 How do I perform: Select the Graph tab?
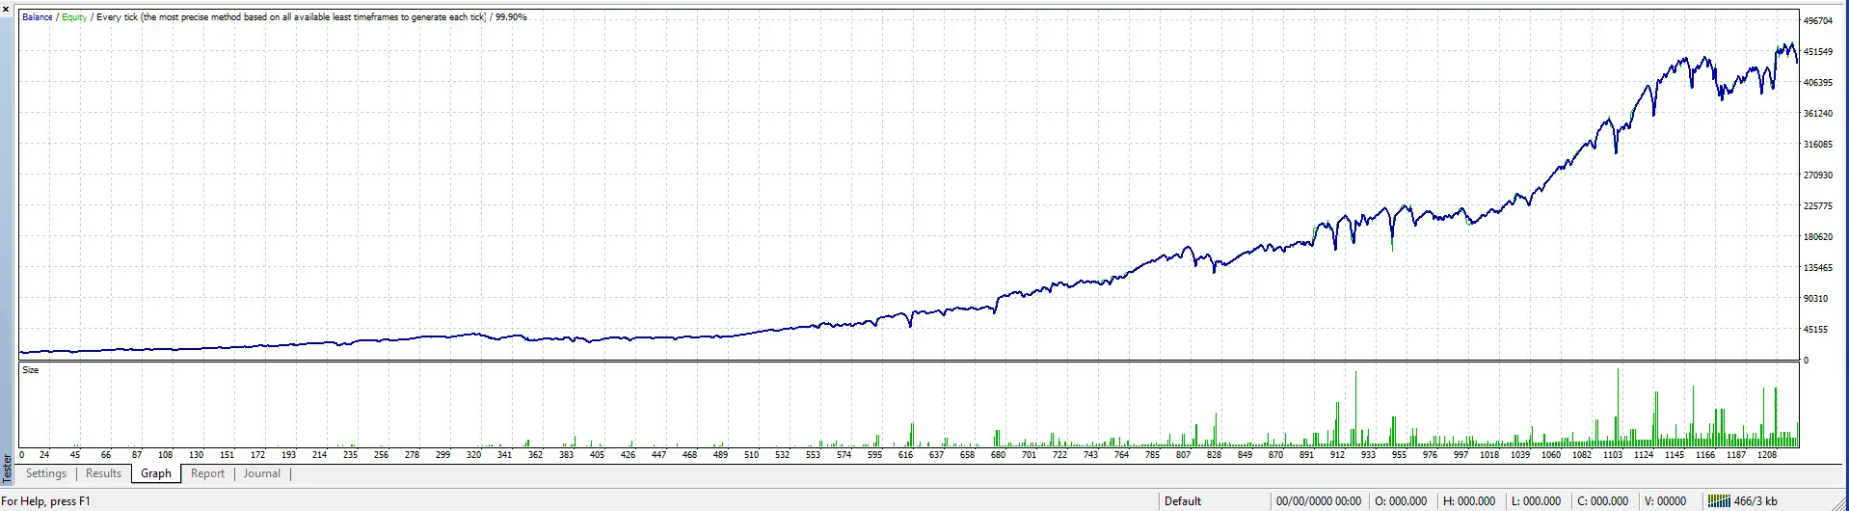coord(156,473)
